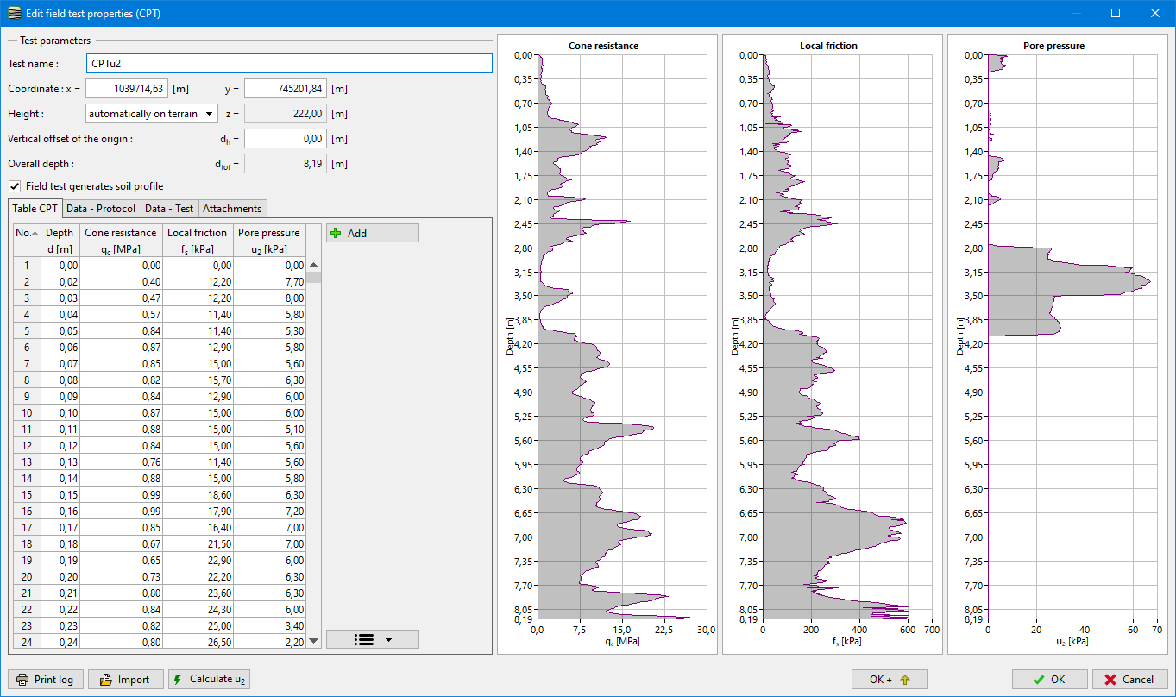Click cone resistance cell 0,40 in row 2
1176x697 pixels.
click(121, 282)
